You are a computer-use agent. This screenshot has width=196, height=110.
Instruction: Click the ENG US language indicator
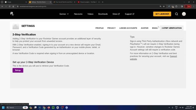176,108
